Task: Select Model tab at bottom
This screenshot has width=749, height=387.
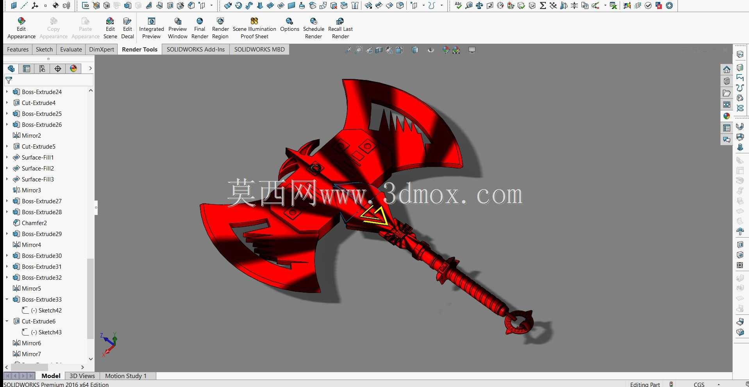Action: (x=51, y=376)
